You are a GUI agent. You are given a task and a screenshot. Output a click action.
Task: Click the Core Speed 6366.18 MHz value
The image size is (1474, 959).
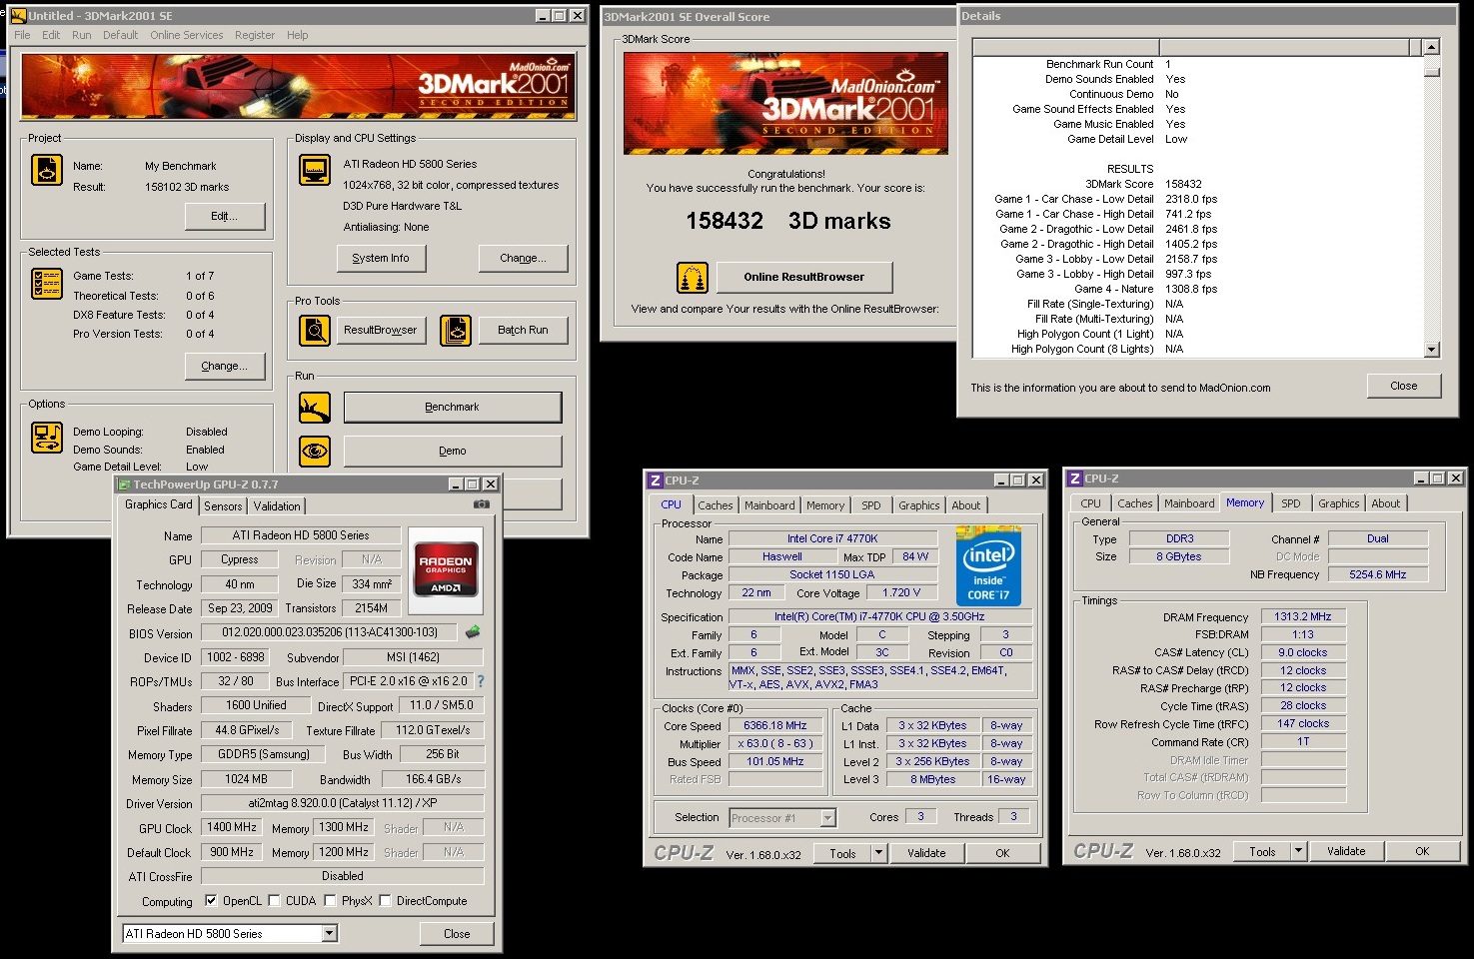click(x=774, y=725)
